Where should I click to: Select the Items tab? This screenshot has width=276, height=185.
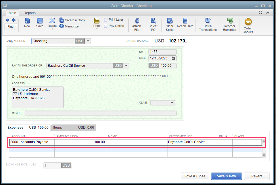point(74,128)
